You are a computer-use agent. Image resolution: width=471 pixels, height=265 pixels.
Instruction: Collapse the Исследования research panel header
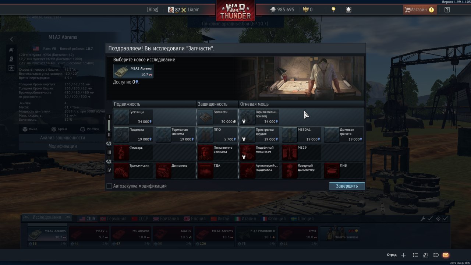pos(47,218)
